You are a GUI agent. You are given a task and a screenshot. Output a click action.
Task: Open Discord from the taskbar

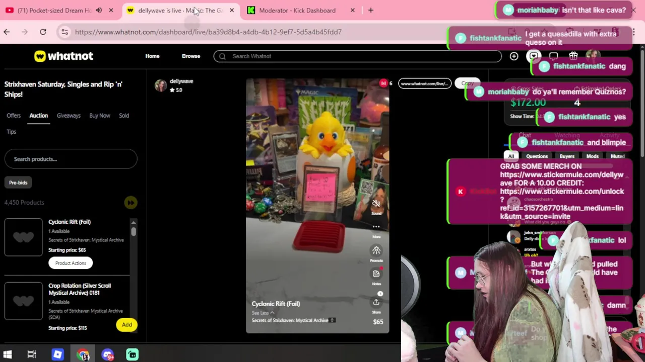[x=107, y=355]
